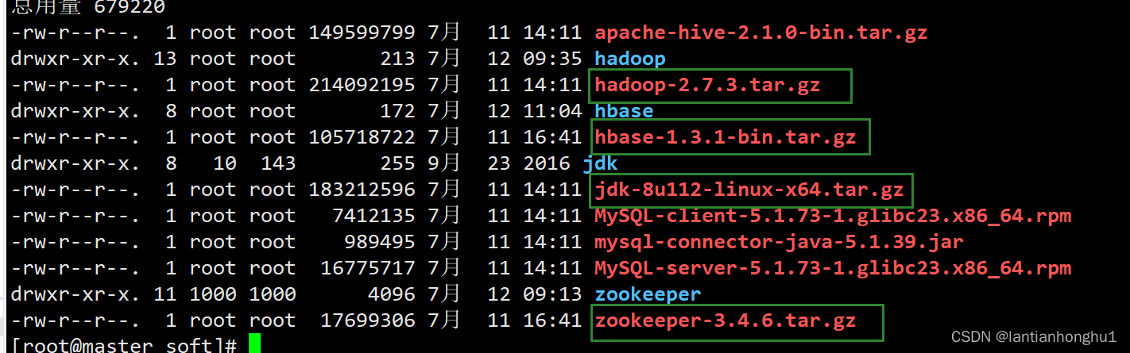This screenshot has width=1130, height=353.
Task: Click the blue jdk directory name
Action: [x=600, y=163]
